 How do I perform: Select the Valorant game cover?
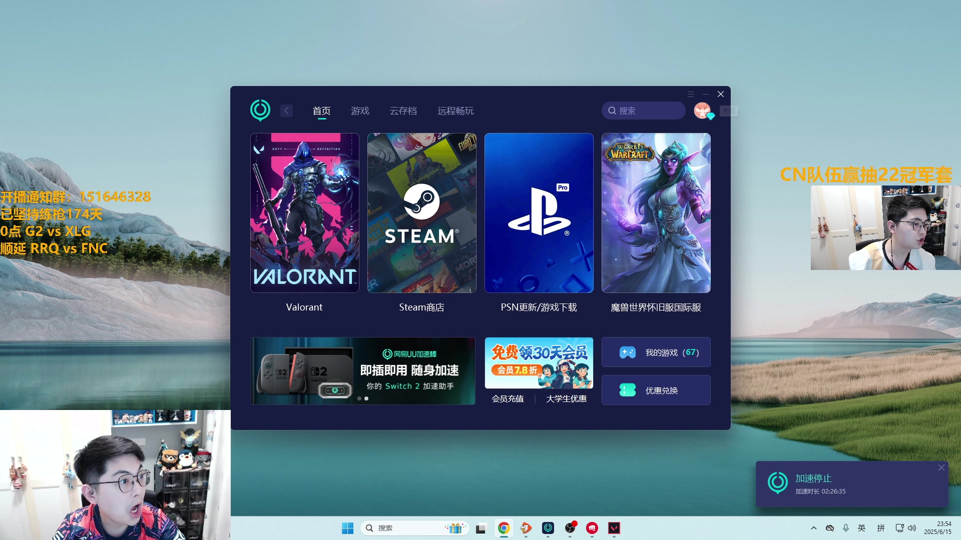click(305, 213)
